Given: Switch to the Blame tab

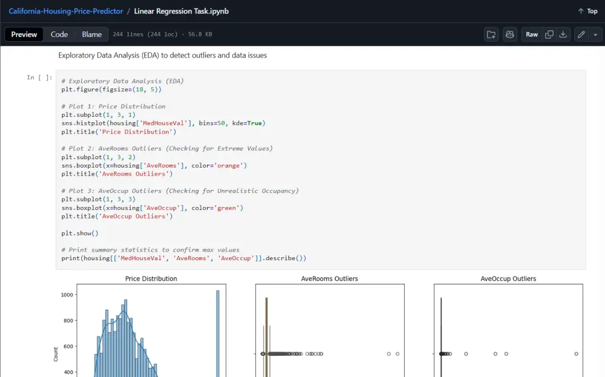Looking at the screenshot, I should pyautogui.click(x=91, y=34).
